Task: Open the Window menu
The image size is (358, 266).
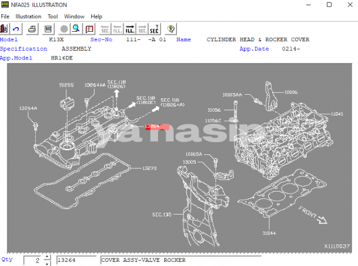Action: (x=74, y=16)
